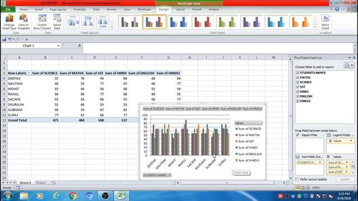The image size is (358, 201).
Task: Open Values dropdown in Legend Fields area
Action: [x=351, y=141]
